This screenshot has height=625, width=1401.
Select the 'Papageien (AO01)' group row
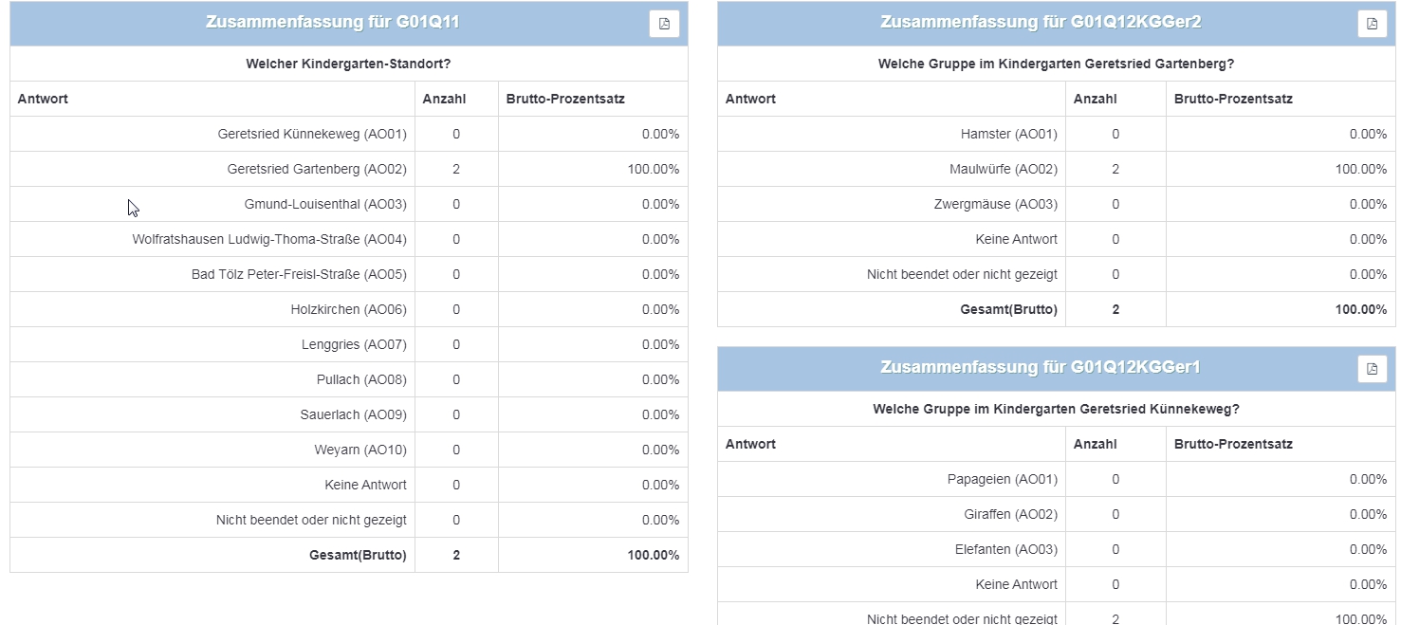1002,480
